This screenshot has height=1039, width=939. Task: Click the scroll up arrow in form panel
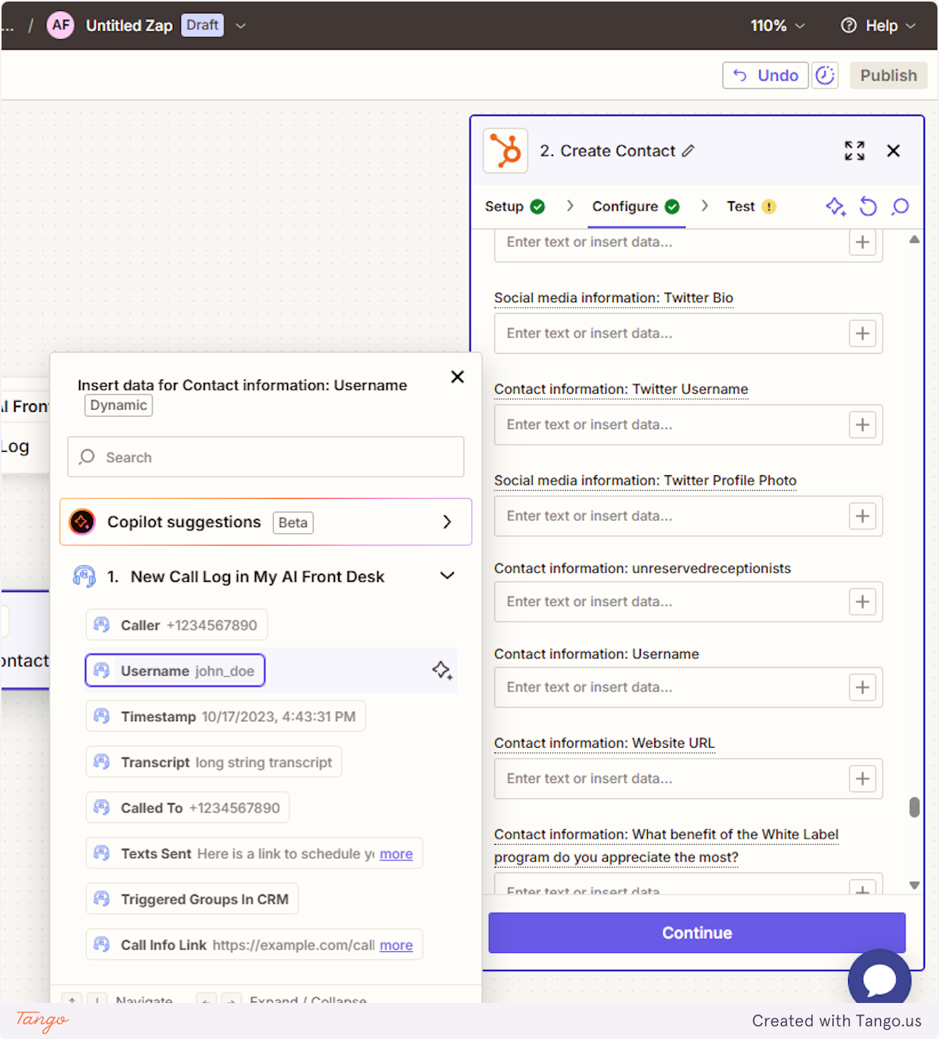pyautogui.click(x=914, y=240)
